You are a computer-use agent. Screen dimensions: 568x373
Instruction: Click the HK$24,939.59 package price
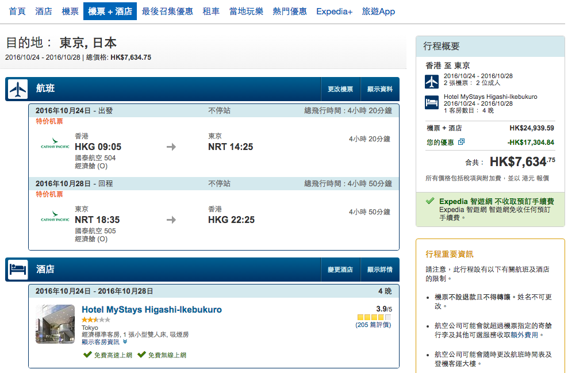click(532, 128)
